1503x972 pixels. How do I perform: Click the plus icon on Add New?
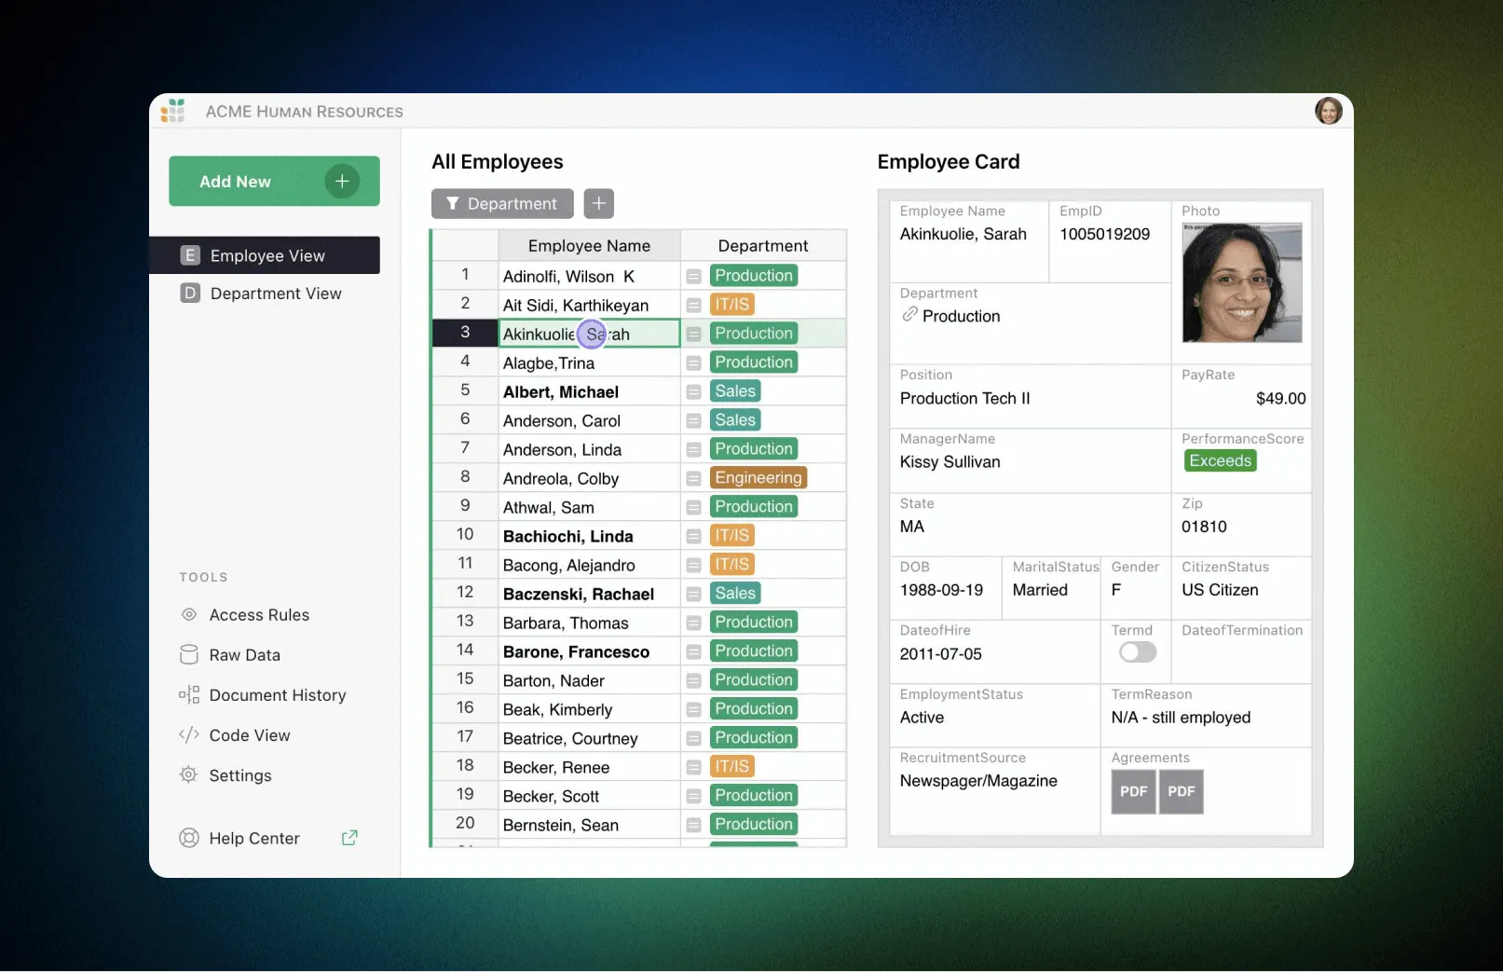click(342, 181)
